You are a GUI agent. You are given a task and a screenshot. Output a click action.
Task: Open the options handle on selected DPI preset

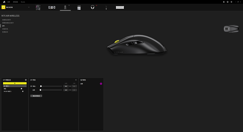25,86
